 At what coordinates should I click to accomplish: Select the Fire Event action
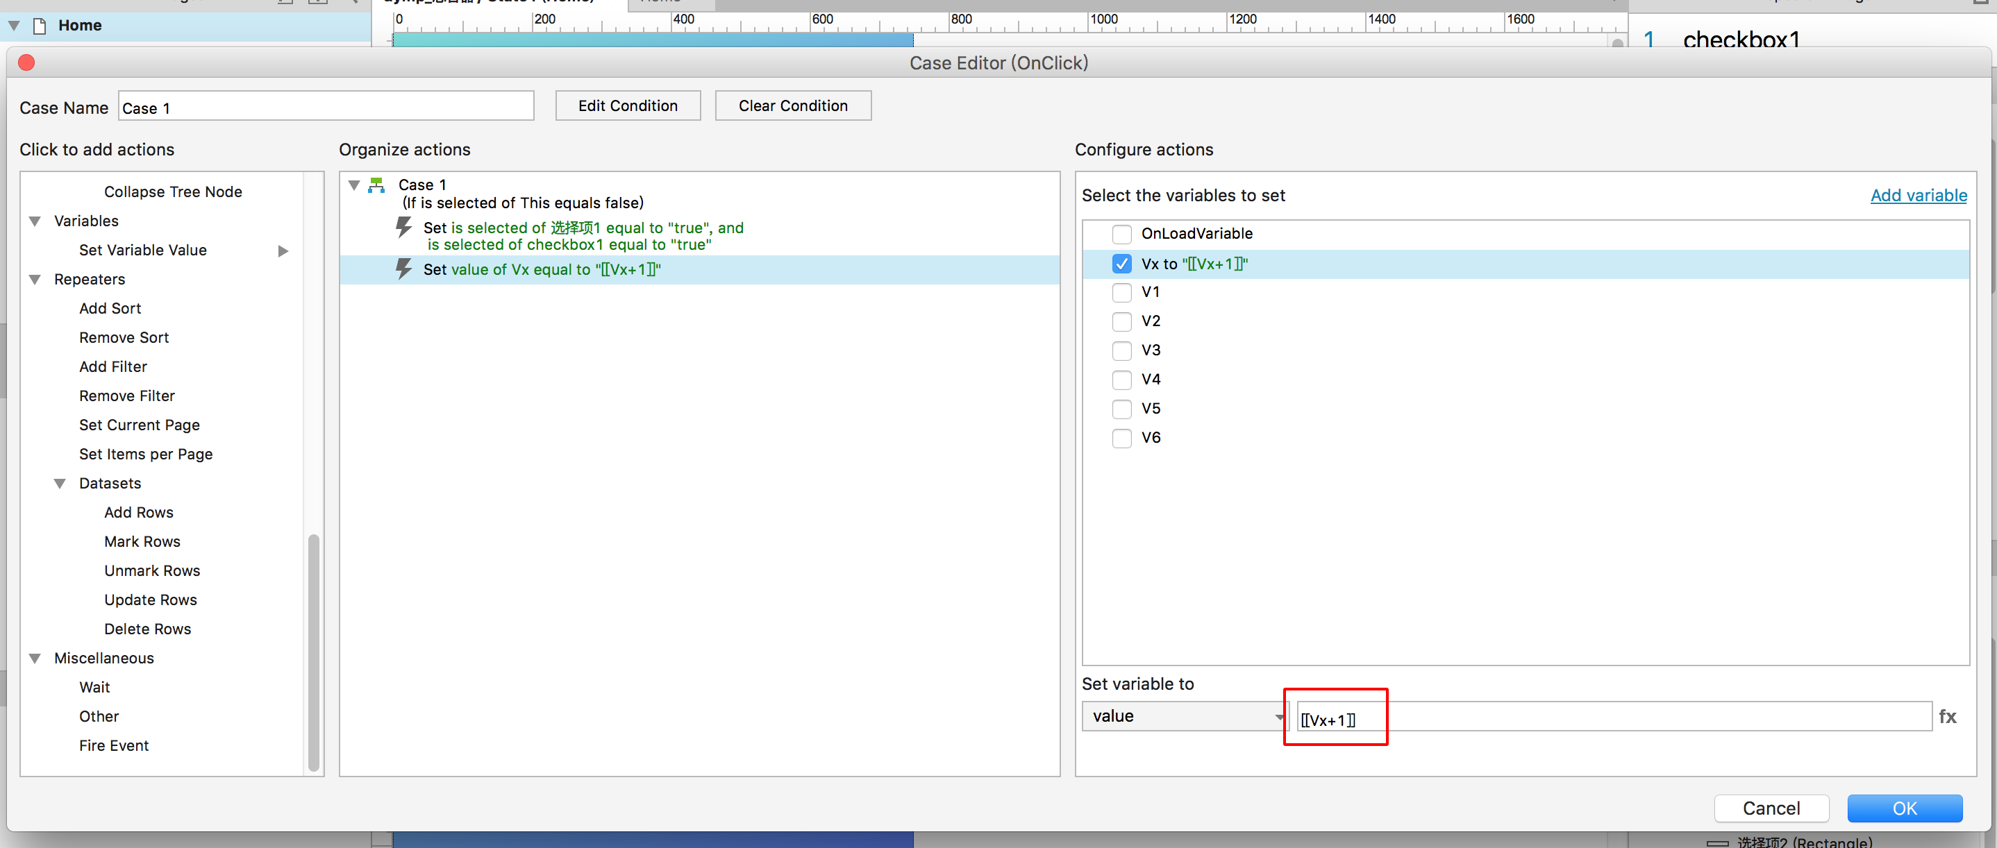coord(114,746)
